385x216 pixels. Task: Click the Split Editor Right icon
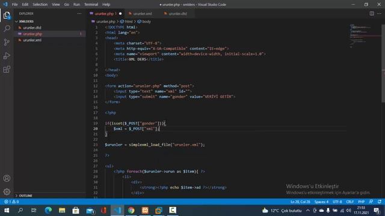point(372,13)
